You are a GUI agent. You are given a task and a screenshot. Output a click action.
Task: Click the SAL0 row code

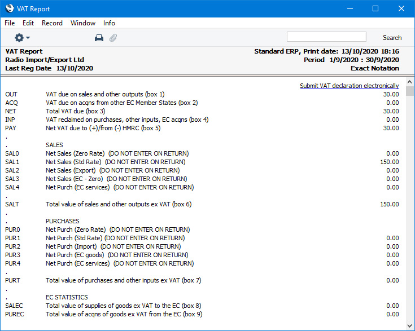pos(12,153)
